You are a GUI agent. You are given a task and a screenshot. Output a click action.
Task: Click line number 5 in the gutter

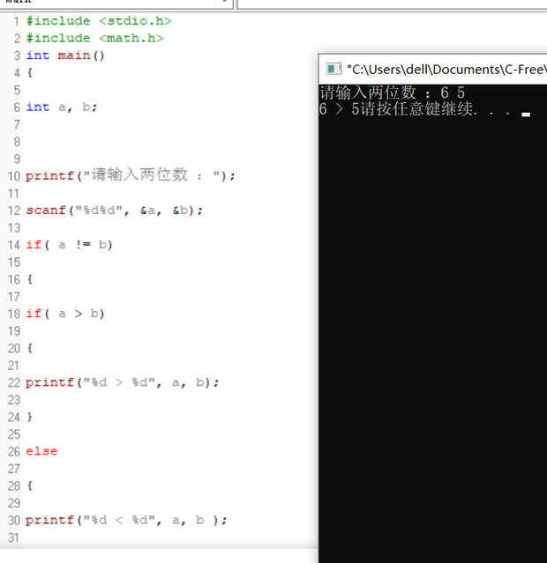(17, 90)
